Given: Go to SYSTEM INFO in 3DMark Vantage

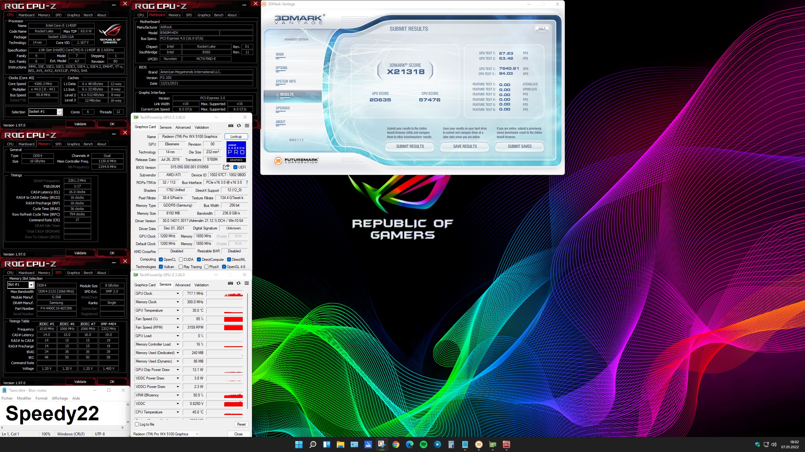Looking at the screenshot, I should click(286, 81).
